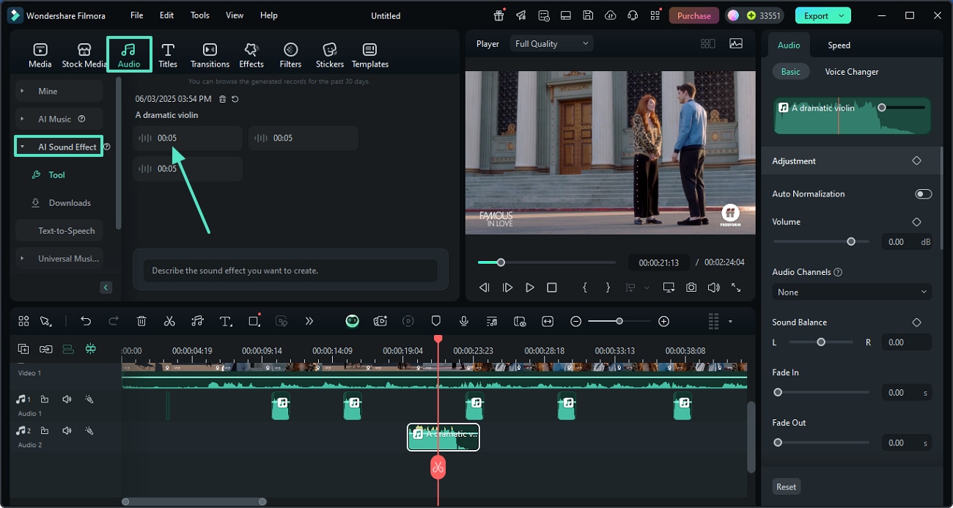Regenerate the A dramatic violin record
The height and width of the screenshot is (508, 953).
click(235, 99)
